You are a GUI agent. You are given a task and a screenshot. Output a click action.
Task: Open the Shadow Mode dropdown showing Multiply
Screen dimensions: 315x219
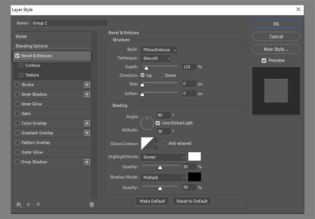163,178
